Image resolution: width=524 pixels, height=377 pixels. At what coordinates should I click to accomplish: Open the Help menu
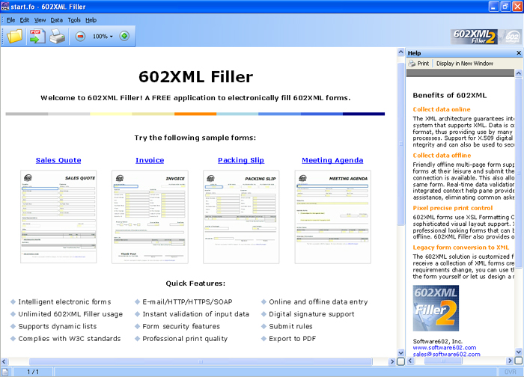[x=91, y=20]
